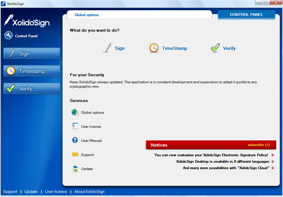Open Global options in the Services list
This screenshot has width=283, height=197.
[x=92, y=113]
